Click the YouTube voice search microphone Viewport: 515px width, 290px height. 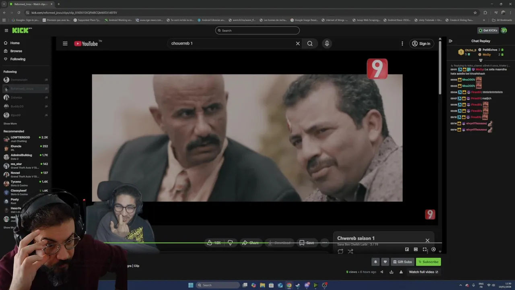tap(327, 43)
